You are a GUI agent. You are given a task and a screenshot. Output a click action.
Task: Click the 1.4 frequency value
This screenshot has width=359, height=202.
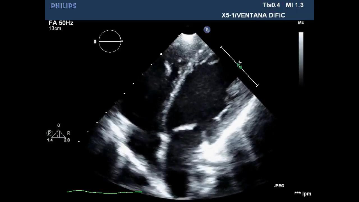coord(50,140)
